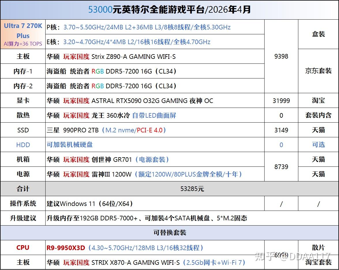The height and width of the screenshot is (270, 339).
Task: Select the 31999 price cell
Action: [281, 100]
